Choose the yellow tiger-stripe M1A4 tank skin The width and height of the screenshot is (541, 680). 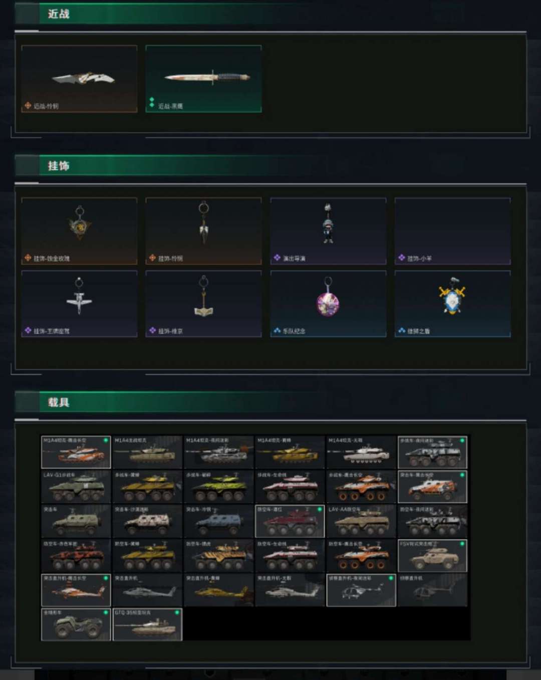coord(290,452)
